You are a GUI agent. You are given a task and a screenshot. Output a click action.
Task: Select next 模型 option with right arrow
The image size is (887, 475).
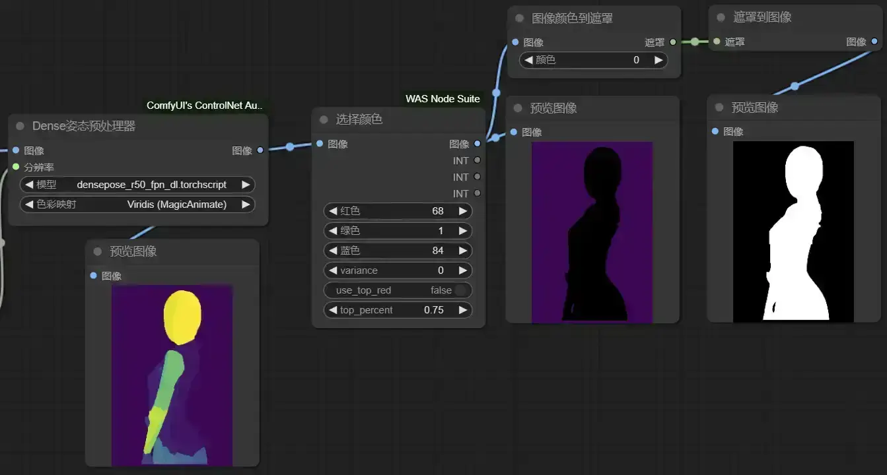click(246, 185)
